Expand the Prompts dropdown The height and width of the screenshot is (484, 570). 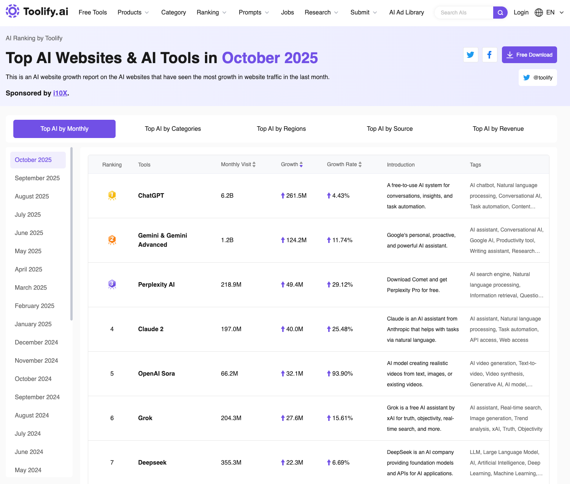click(x=254, y=13)
